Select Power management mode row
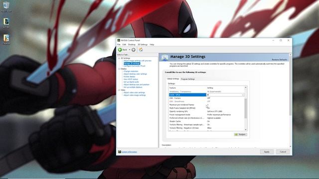The width and height of the screenshot is (319, 179). point(206,115)
